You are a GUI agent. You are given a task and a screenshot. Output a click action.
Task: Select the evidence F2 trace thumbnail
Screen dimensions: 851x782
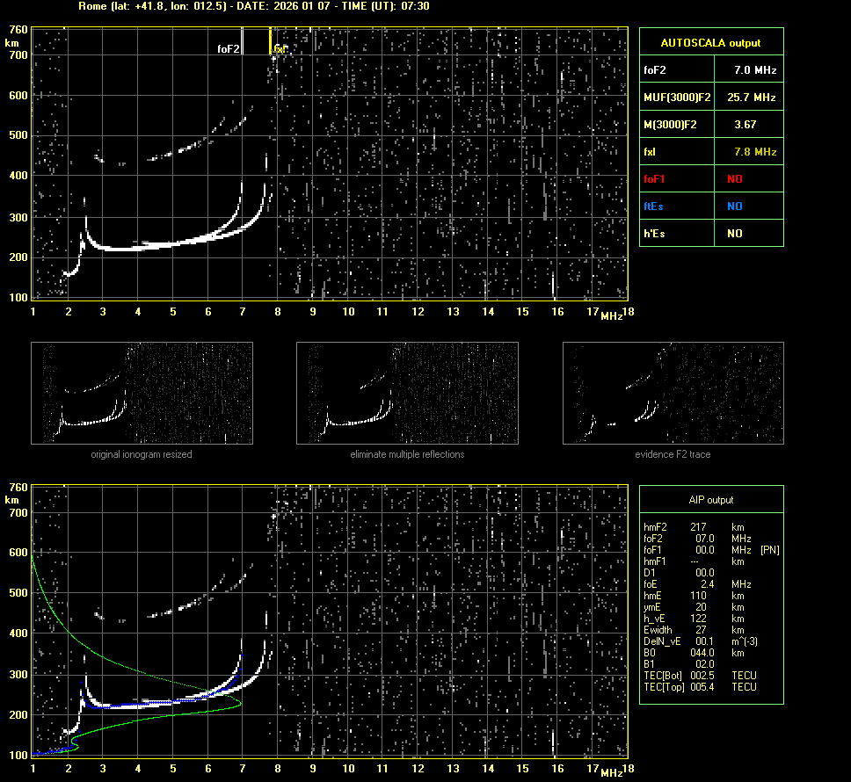673,393
